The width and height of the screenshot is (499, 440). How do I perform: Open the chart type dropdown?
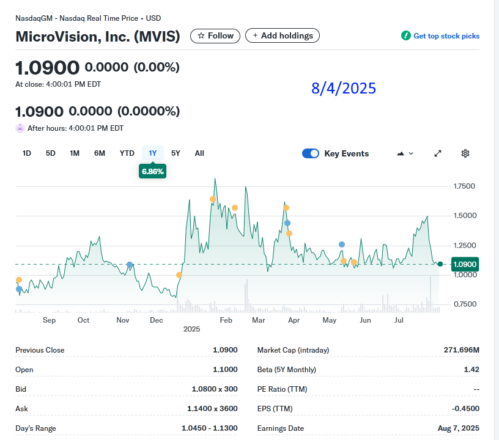pos(405,153)
